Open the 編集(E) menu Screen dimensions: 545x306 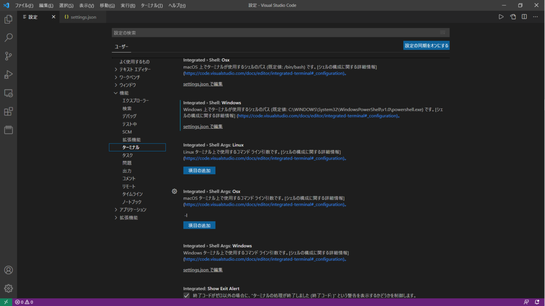click(x=46, y=5)
